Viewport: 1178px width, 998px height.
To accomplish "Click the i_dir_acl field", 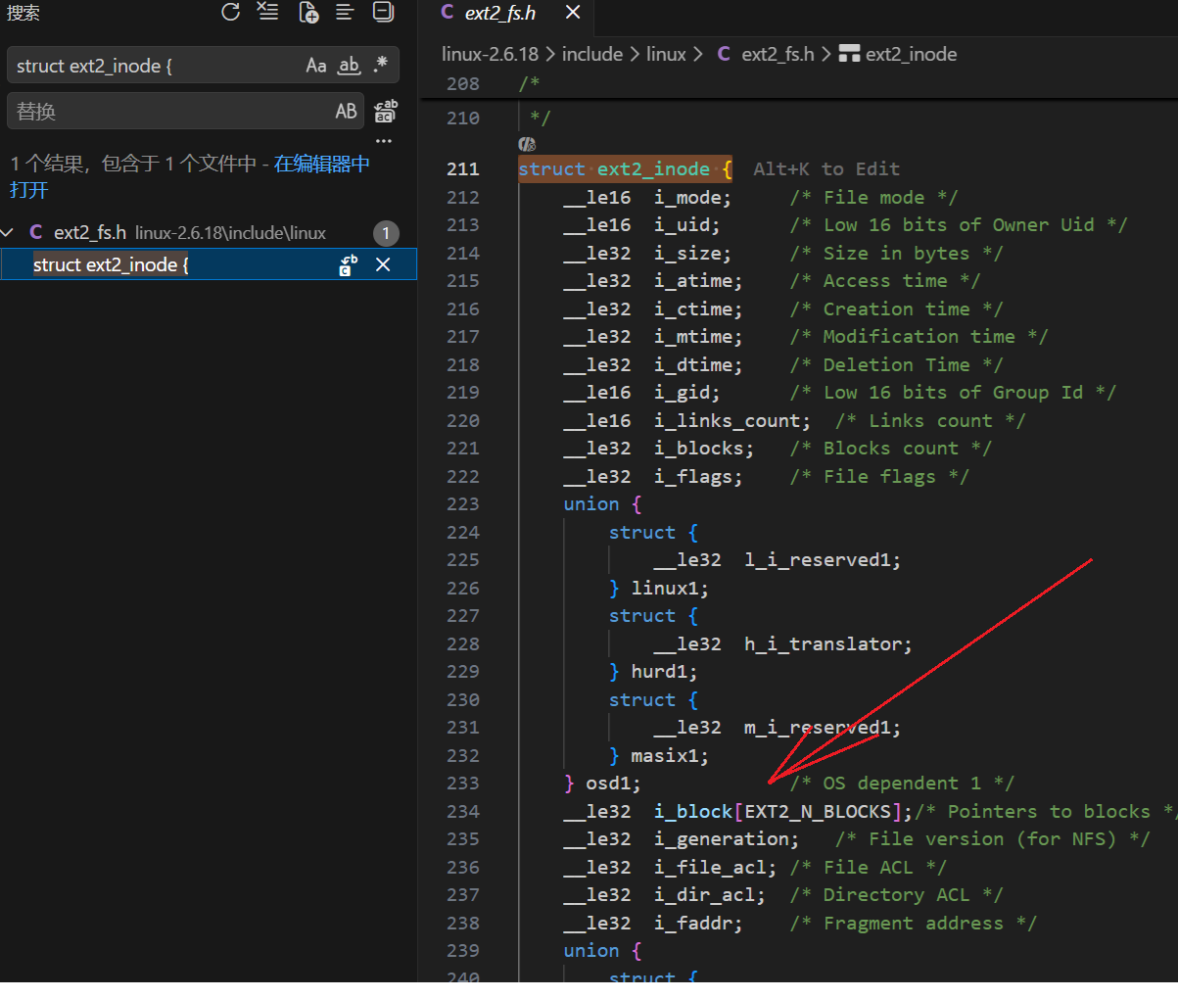I will point(710,895).
